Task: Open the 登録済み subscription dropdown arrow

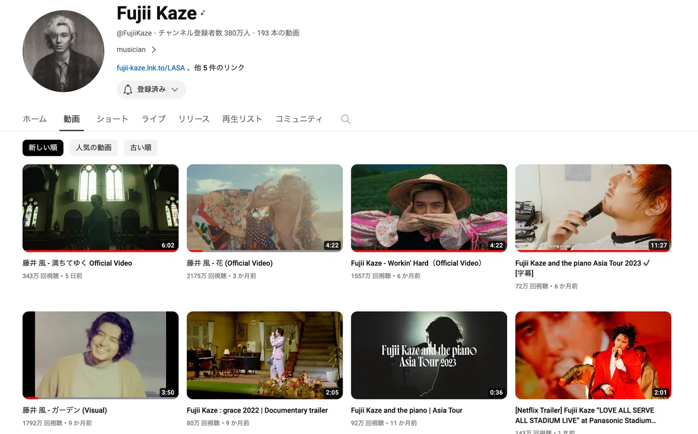Action: 174,90
